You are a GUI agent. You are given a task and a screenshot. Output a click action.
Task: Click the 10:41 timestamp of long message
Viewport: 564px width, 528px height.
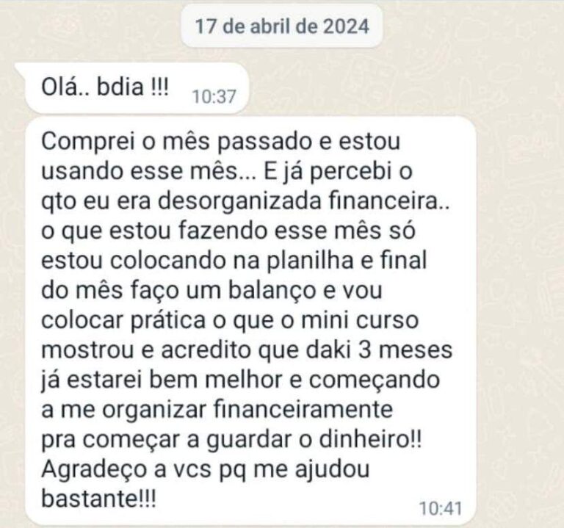(441, 508)
